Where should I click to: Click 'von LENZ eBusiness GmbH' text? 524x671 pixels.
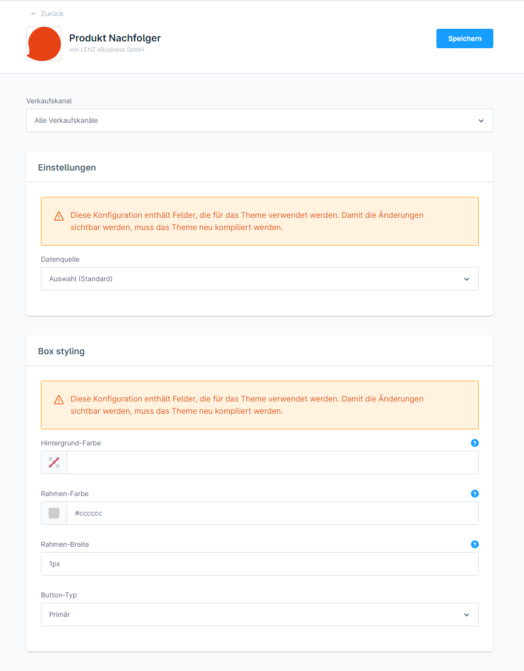[107, 50]
